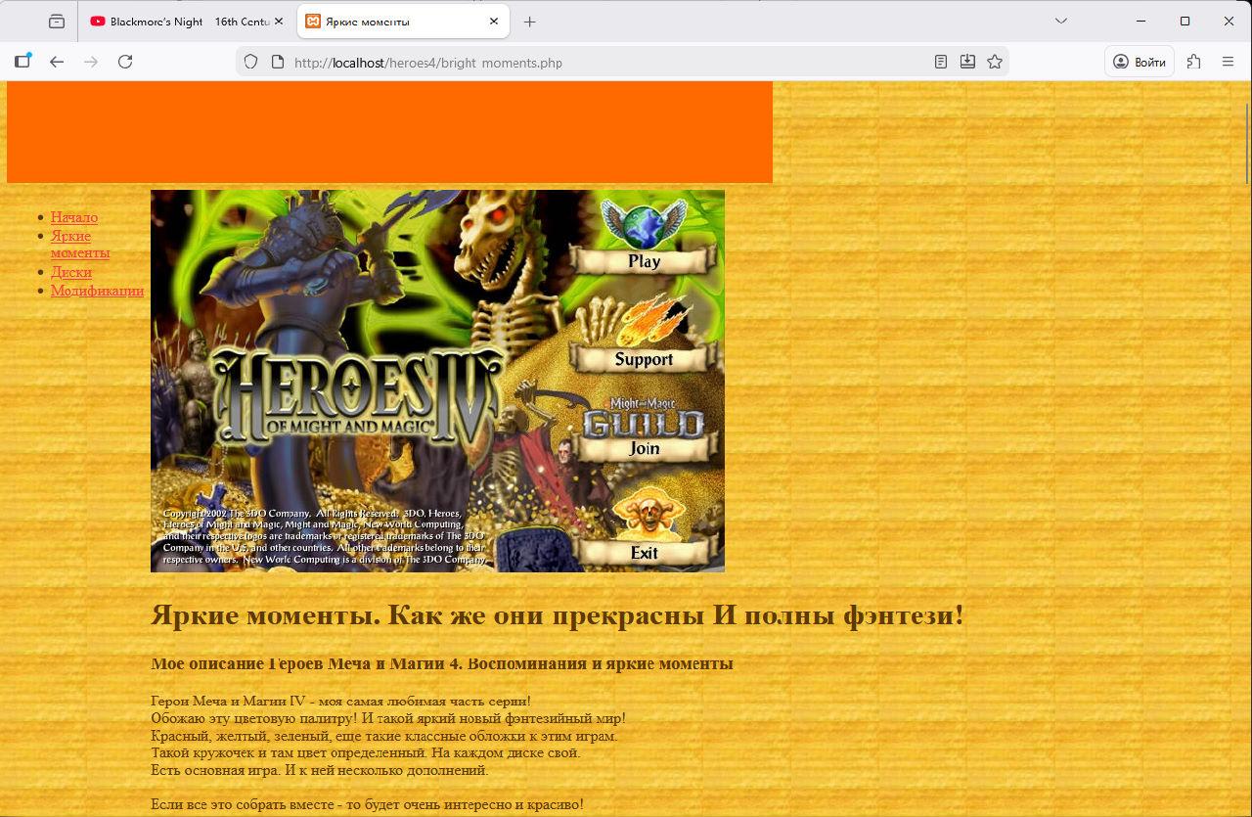Close the Firefox window
The height and width of the screenshot is (817, 1252).
tap(1229, 22)
